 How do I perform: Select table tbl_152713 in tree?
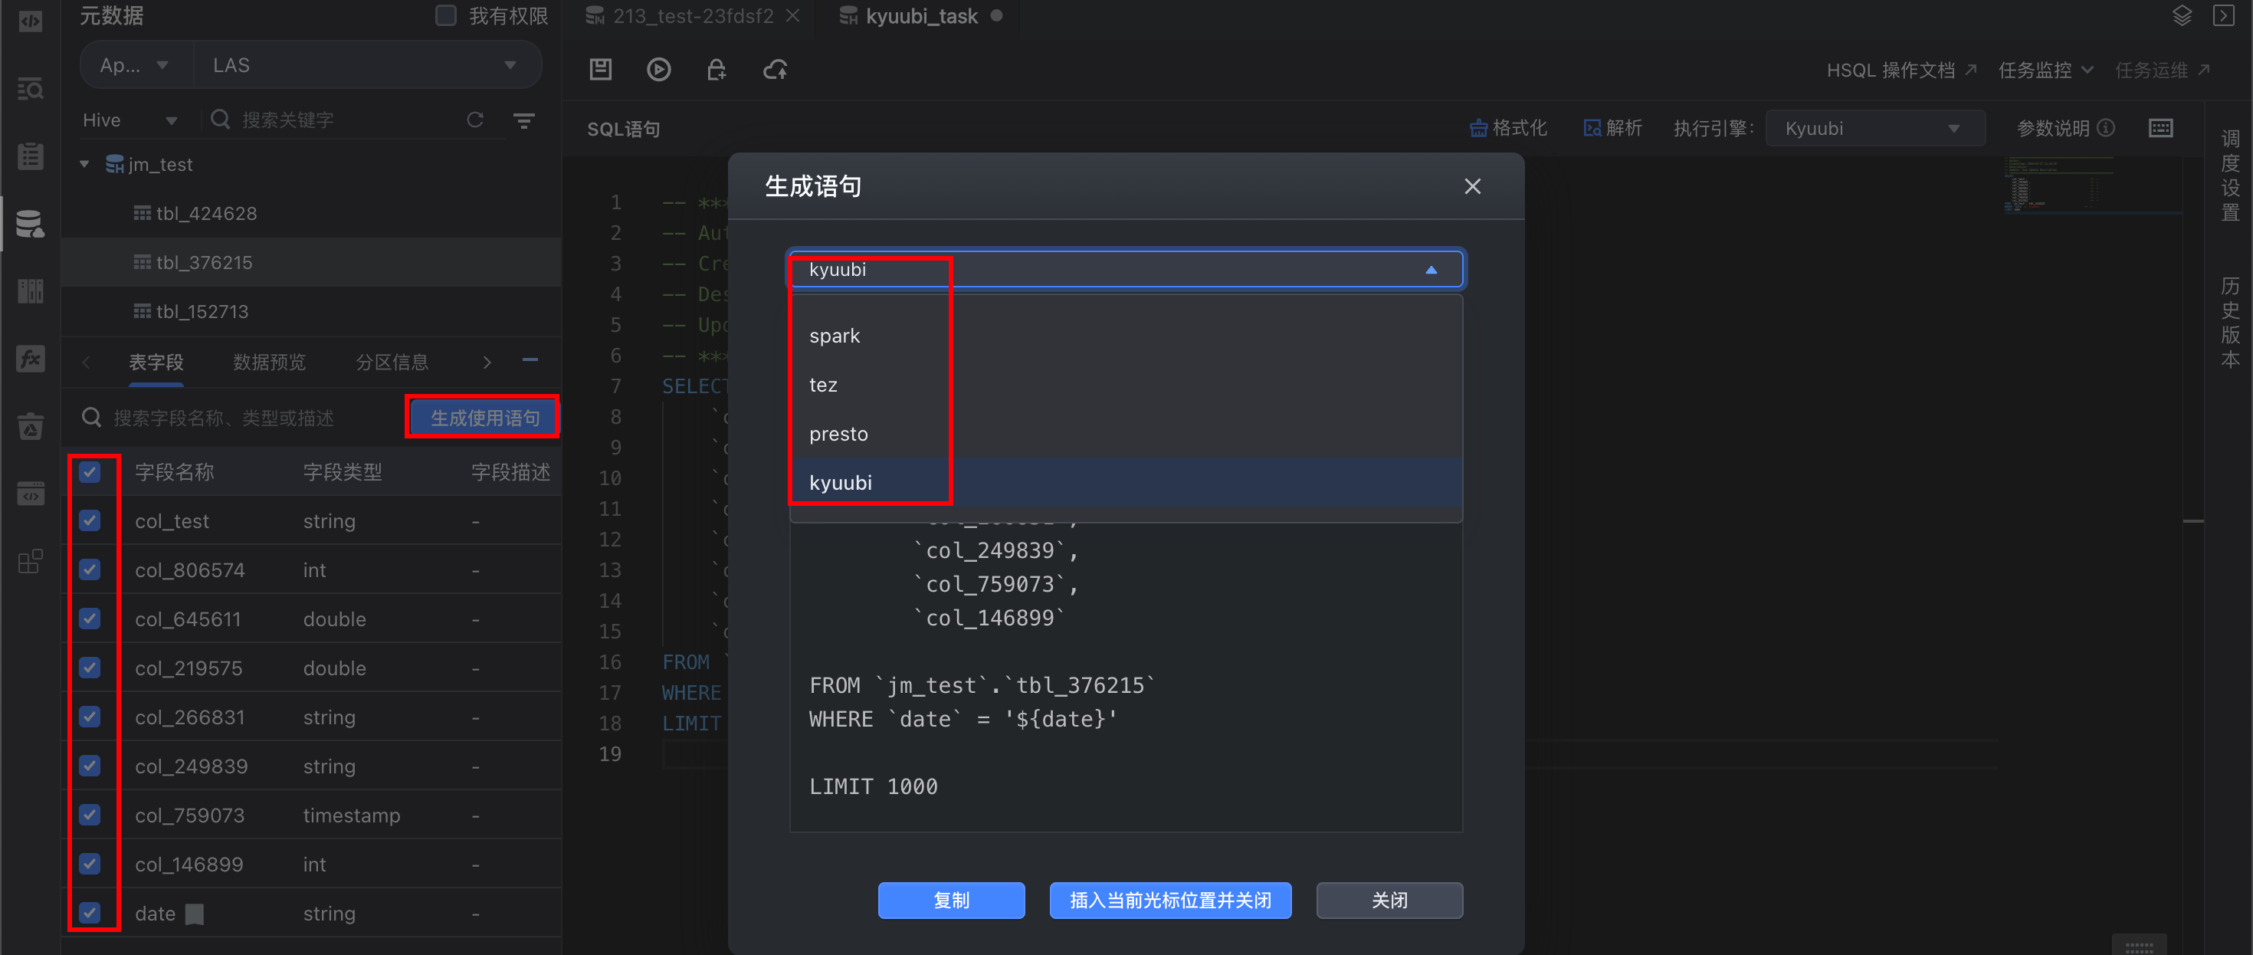[202, 311]
